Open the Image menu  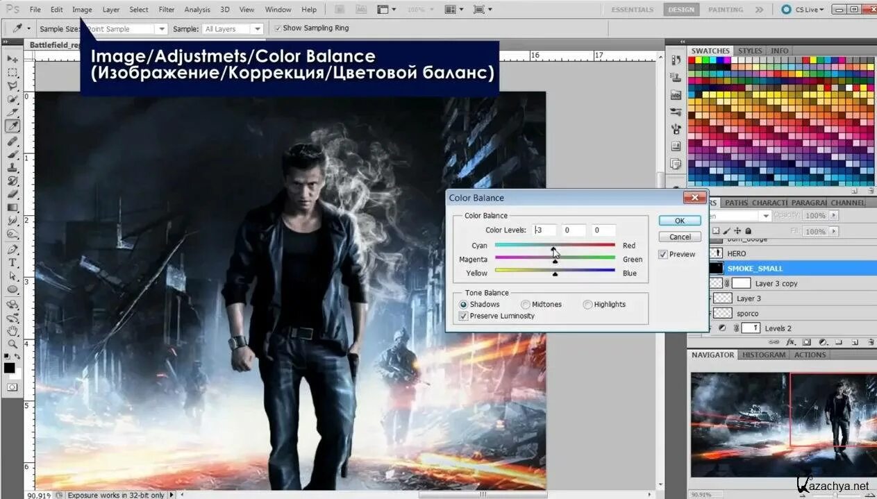tap(82, 10)
